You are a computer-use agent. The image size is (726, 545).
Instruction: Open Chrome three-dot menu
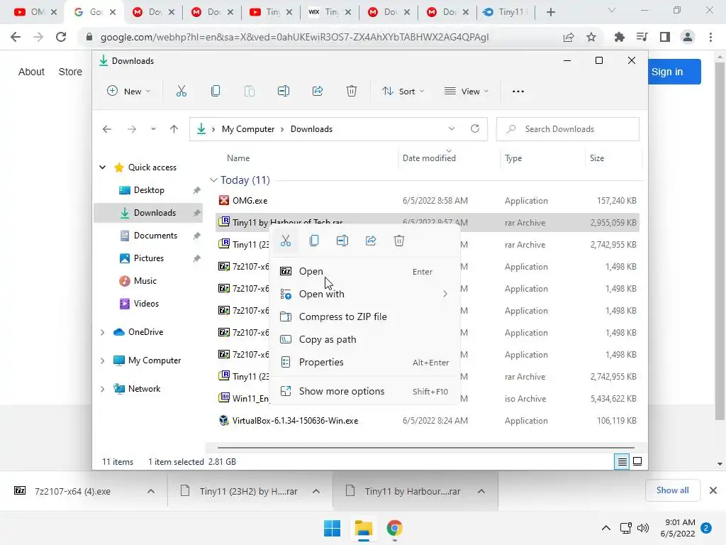710,37
